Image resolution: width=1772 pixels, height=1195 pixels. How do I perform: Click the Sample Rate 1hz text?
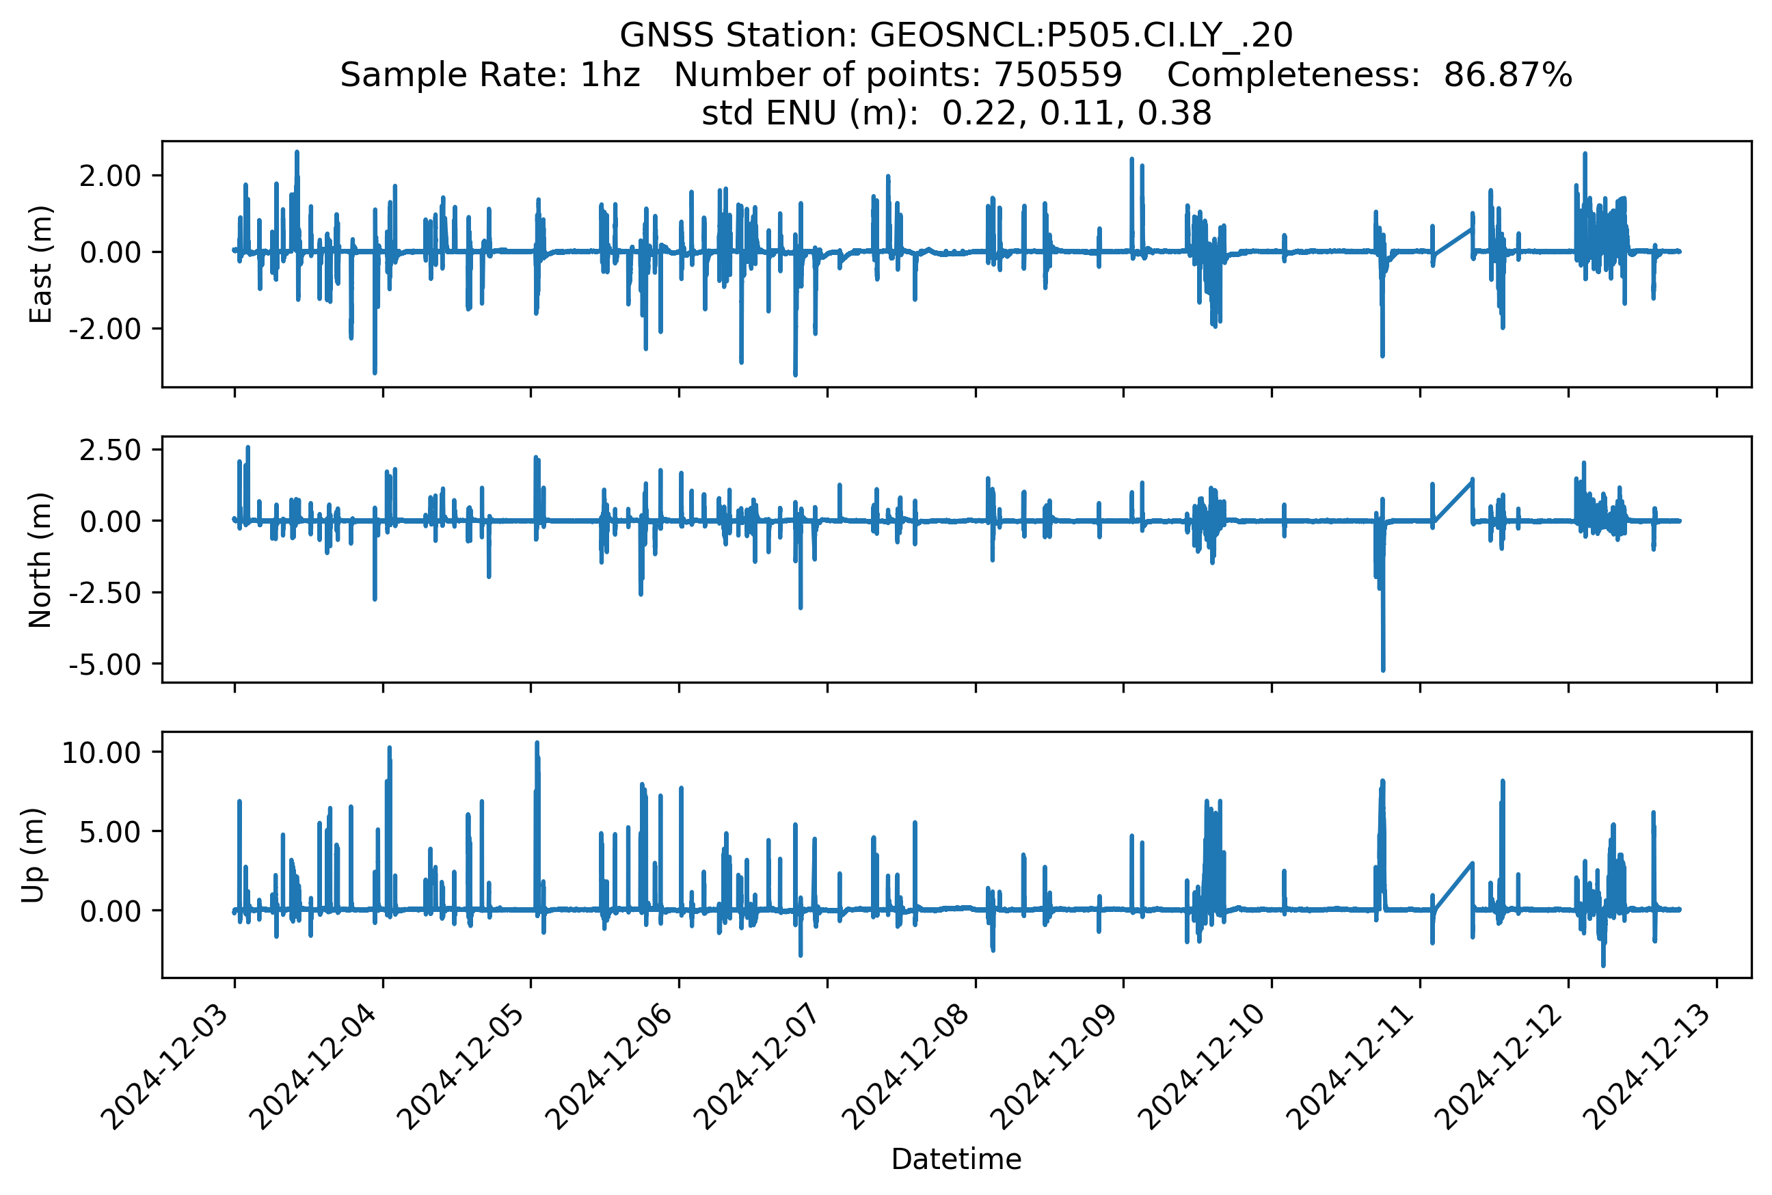[x=489, y=75]
